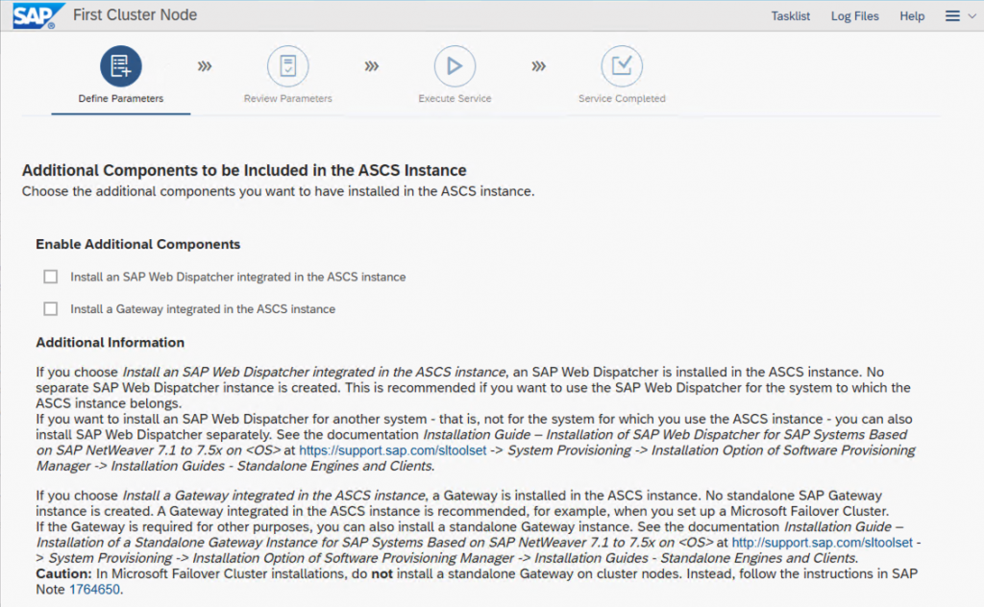Click the Review Parameters step label
This screenshot has width=984, height=607.
(x=288, y=99)
